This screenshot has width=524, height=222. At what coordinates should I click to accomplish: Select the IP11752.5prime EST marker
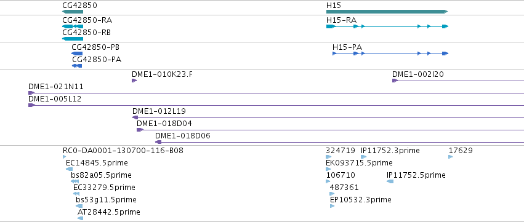pyautogui.click(x=390, y=181)
